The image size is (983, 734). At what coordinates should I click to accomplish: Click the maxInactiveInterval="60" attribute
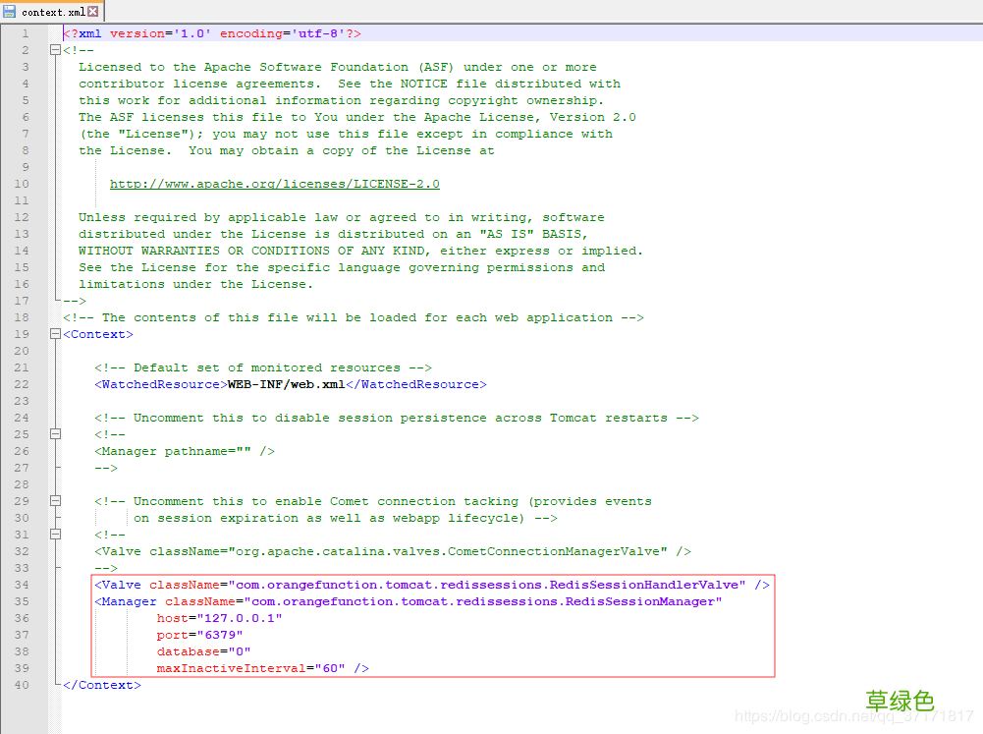pyautogui.click(x=250, y=668)
